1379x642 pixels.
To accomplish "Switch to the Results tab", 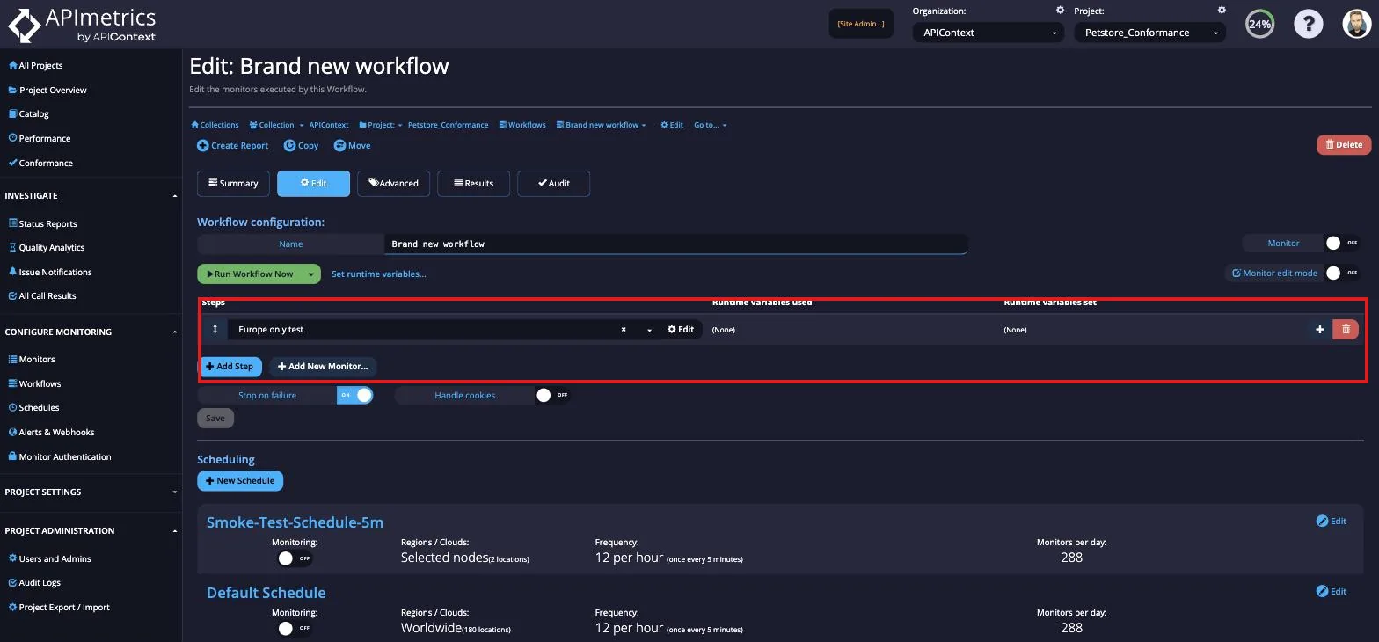I will (x=473, y=183).
